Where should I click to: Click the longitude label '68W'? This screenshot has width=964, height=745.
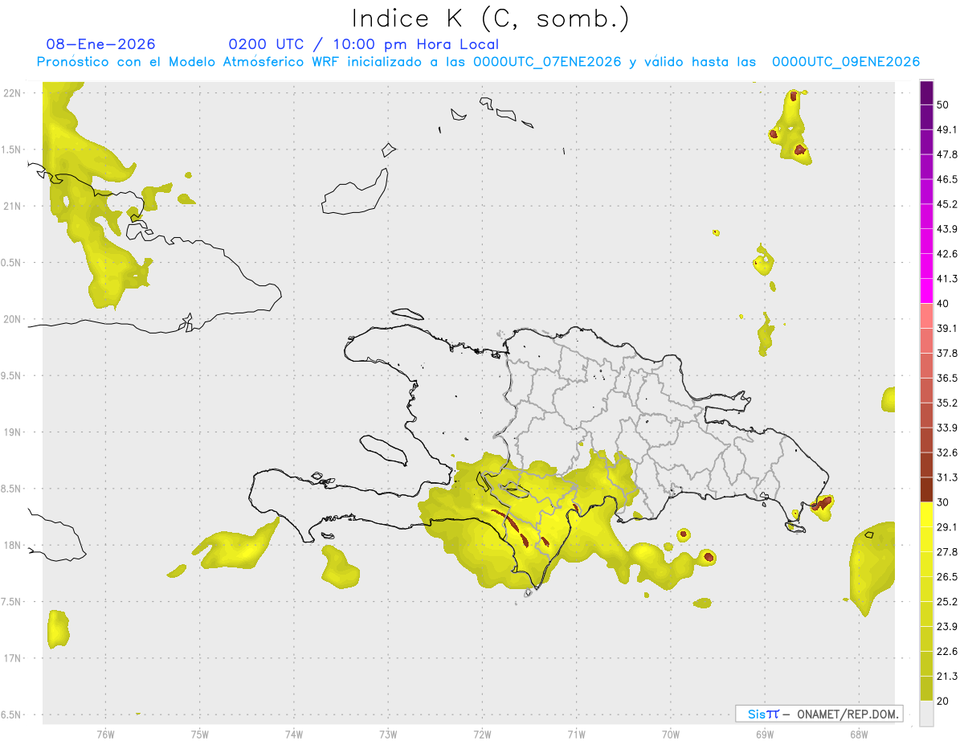(859, 735)
